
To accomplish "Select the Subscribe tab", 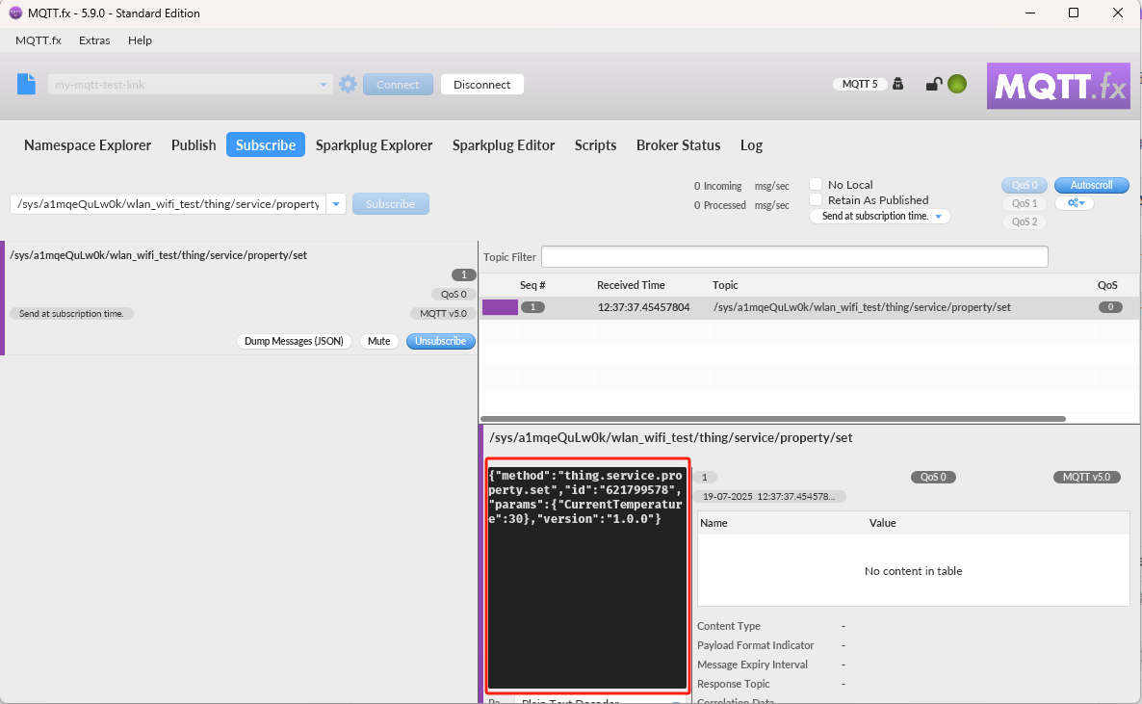I will pos(266,145).
